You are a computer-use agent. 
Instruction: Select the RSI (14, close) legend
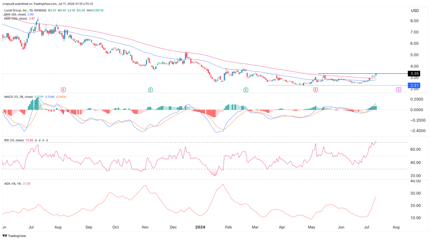click(x=14, y=140)
